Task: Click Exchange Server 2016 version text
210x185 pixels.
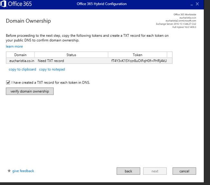Action: click(176, 24)
